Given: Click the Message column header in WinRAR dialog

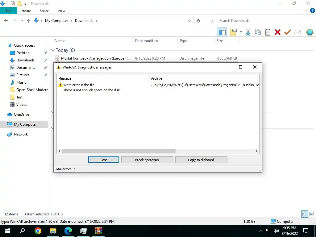Looking at the screenshot, I should click(x=65, y=78).
